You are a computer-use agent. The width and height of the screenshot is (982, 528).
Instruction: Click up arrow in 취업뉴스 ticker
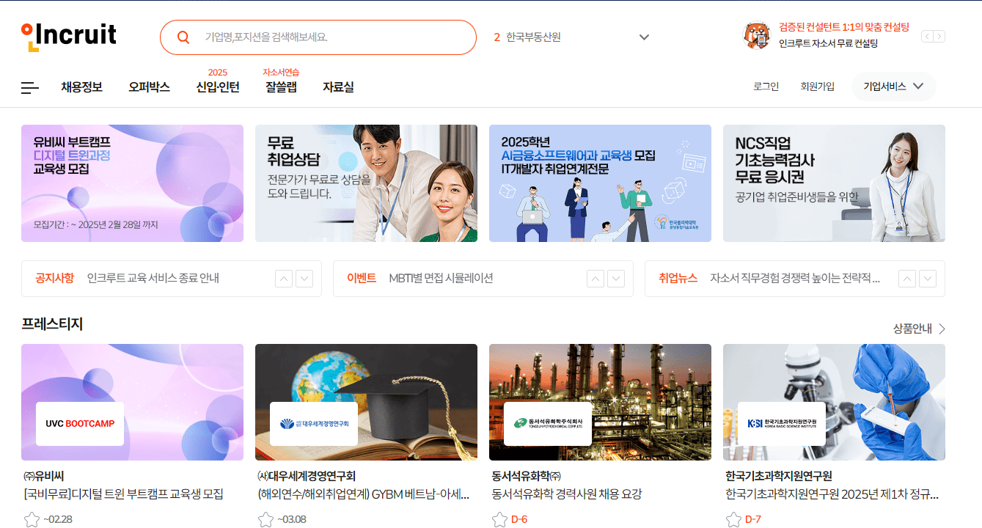tap(907, 279)
